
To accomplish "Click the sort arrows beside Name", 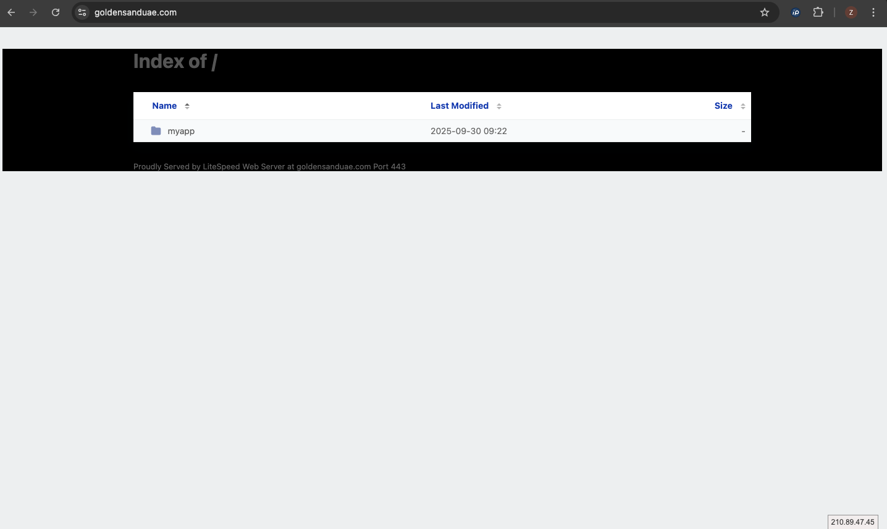I will pyautogui.click(x=187, y=106).
